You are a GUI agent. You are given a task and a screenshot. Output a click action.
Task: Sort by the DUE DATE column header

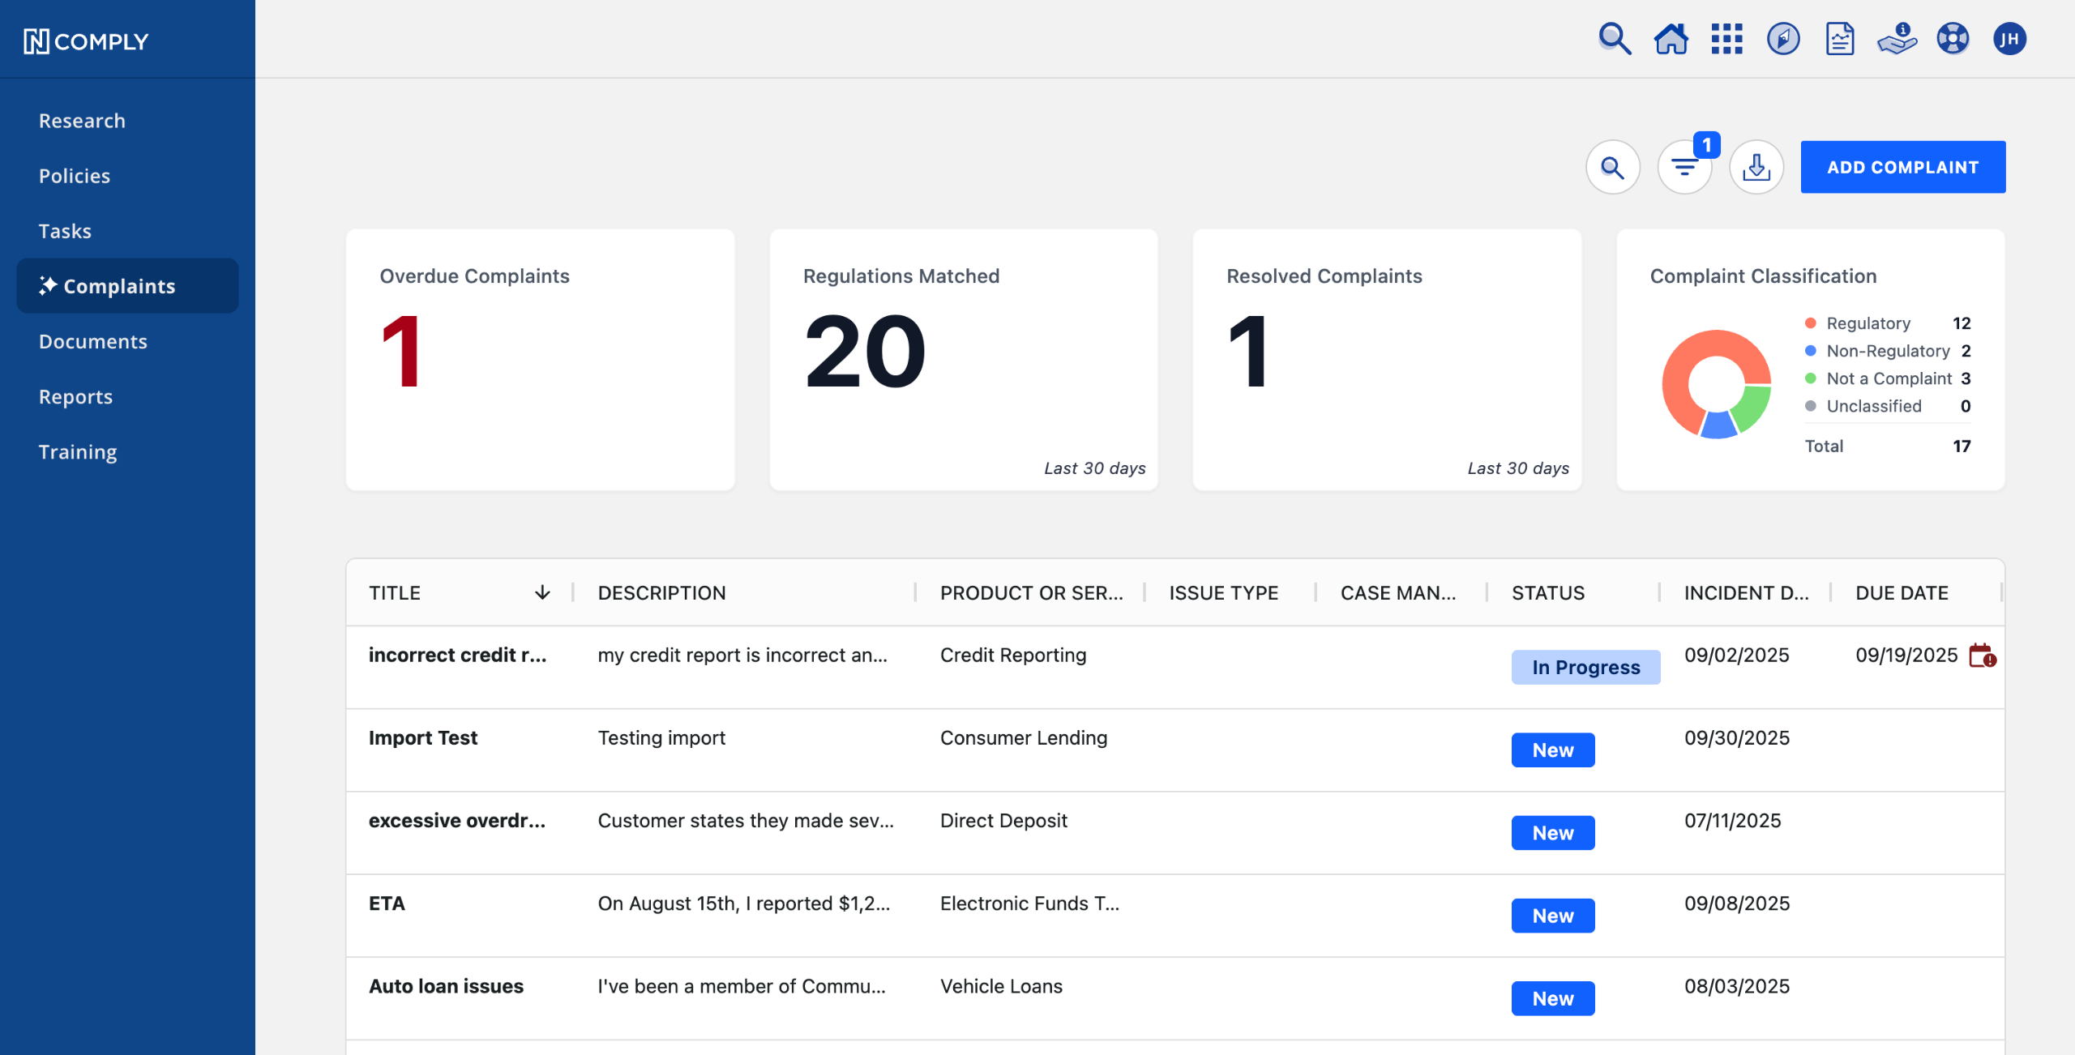click(1902, 593)
